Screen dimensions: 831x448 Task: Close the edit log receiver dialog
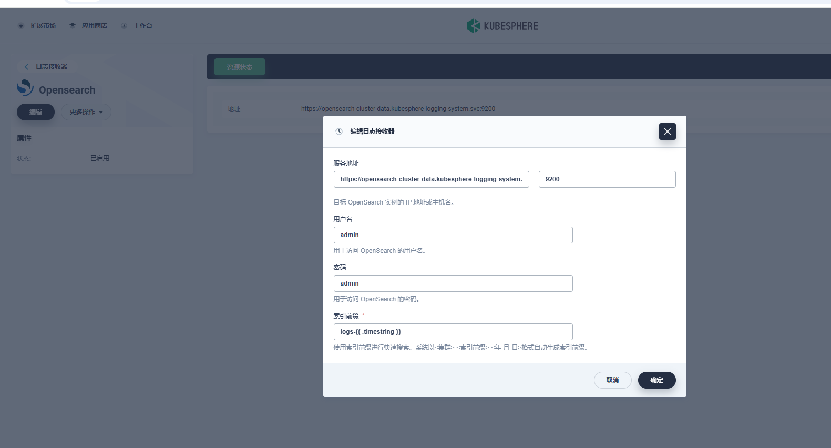(667, 131)
